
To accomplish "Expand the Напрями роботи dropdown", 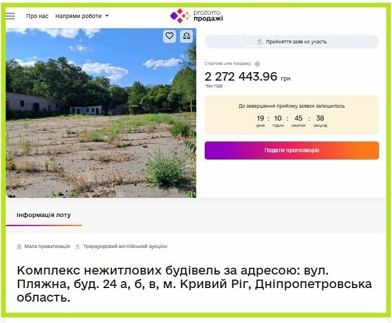I will (x=82, y=16).
